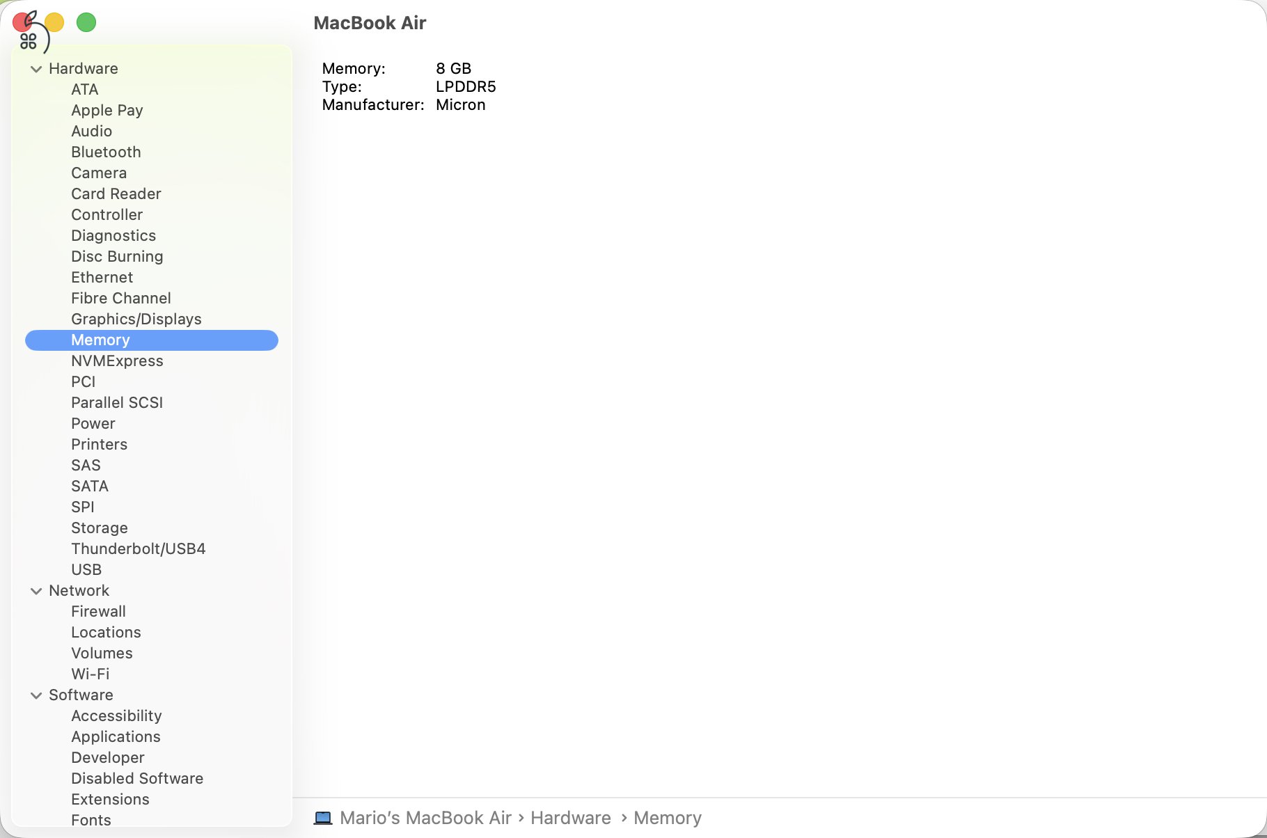The image size is (1267, 838).
Task: Click the Hardware category label
Action: click(x=84, y=69)
